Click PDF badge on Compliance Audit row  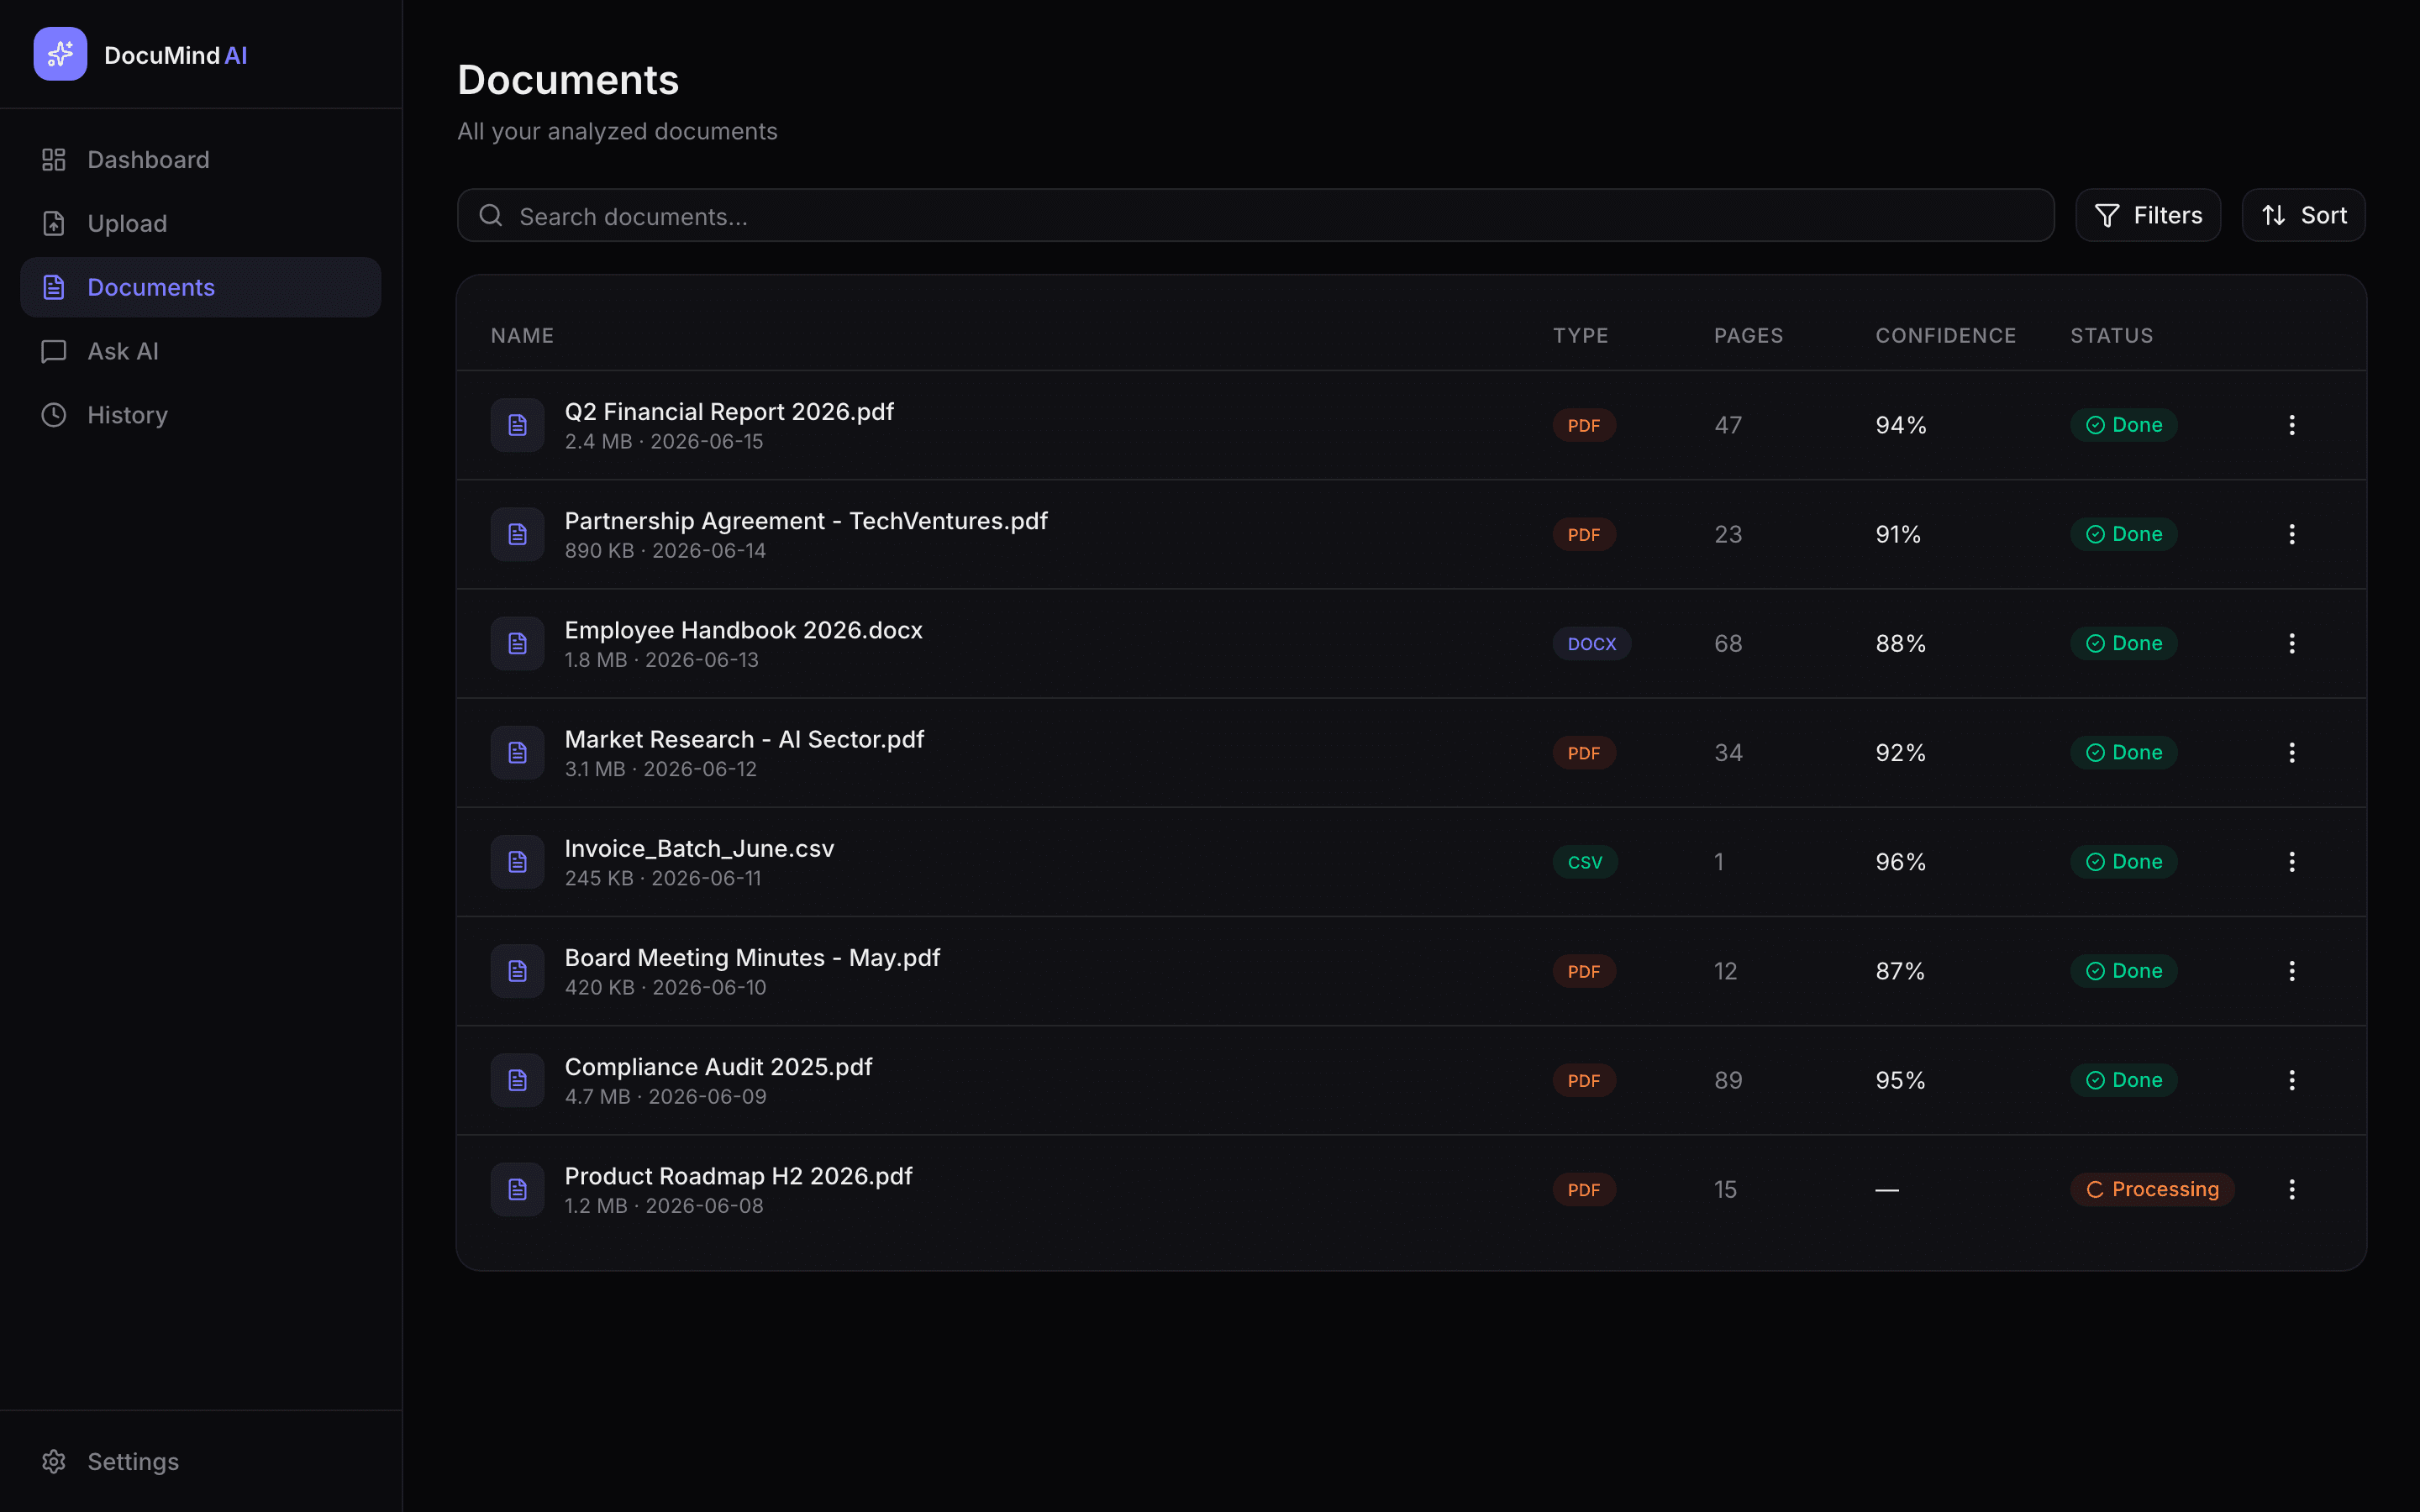point(1584,1080)
